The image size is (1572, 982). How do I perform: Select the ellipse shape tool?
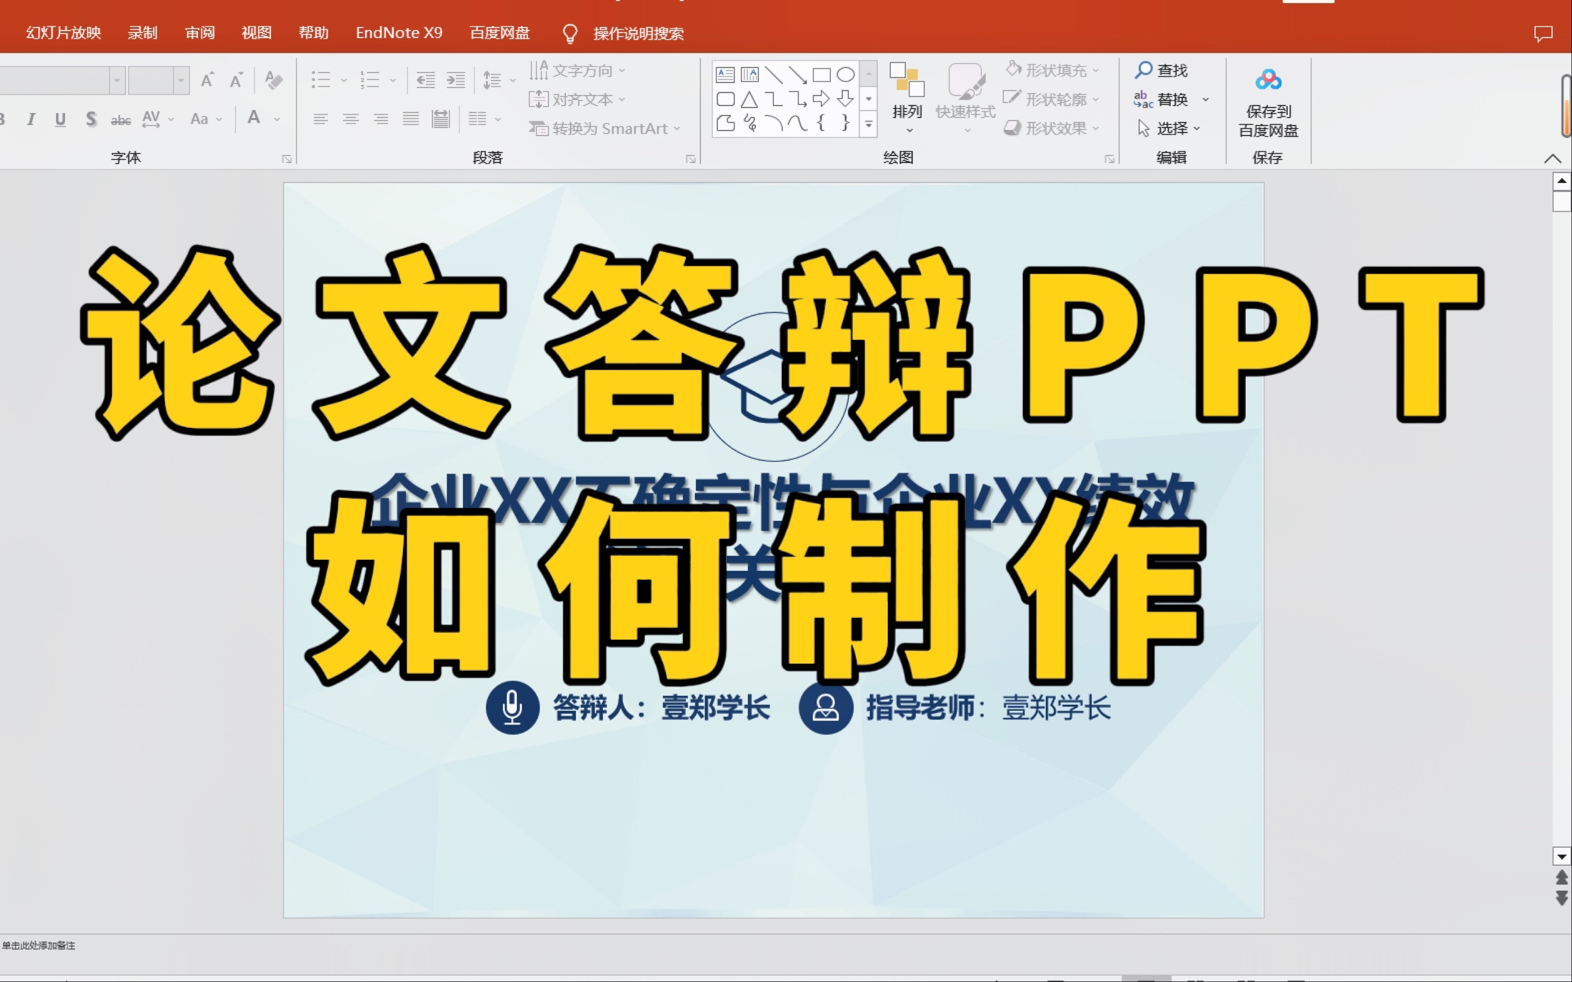tap(846, 74)
